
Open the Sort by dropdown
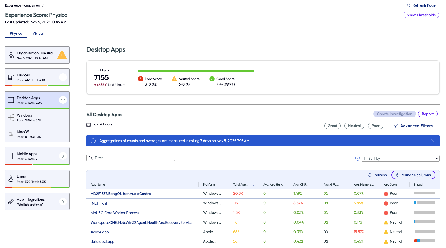tap(400, 158)
